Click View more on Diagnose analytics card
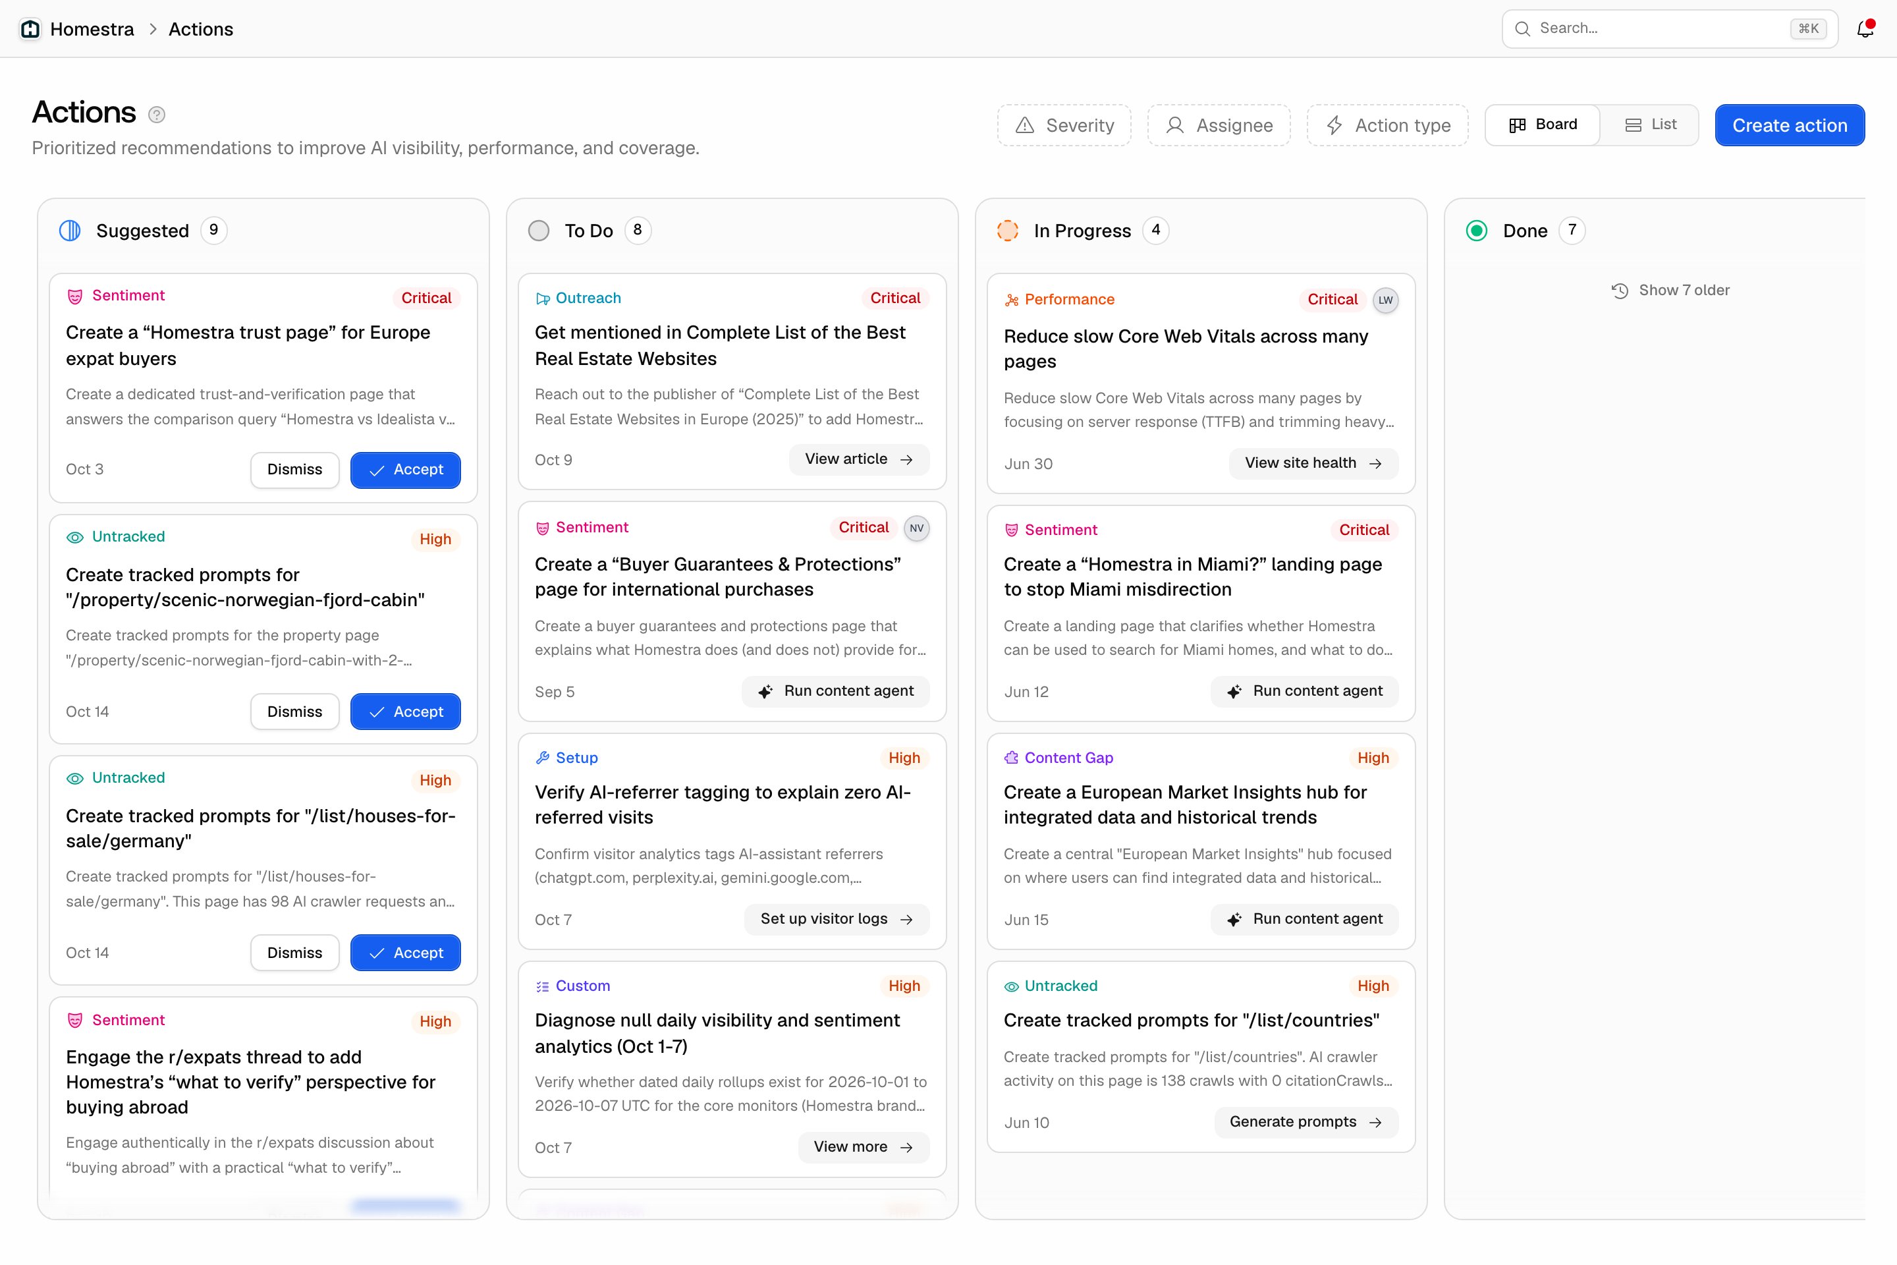 point(863,1147)
